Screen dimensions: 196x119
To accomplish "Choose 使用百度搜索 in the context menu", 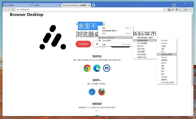I will [x=116, y=31].
